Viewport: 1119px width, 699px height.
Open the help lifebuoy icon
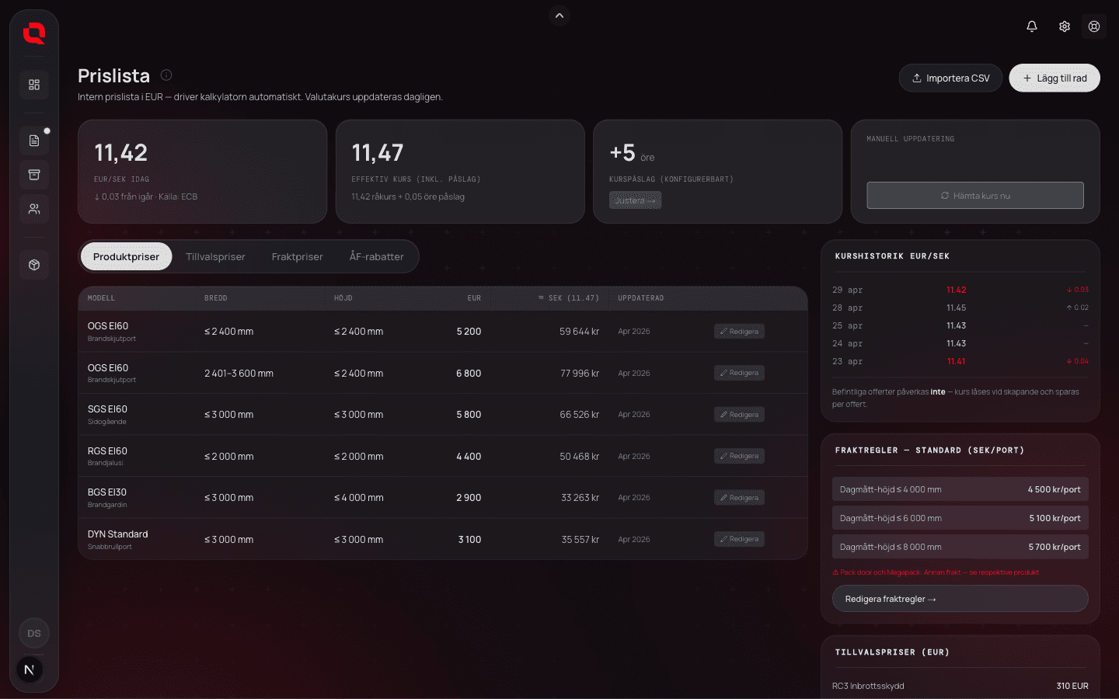click(1094, 26)
